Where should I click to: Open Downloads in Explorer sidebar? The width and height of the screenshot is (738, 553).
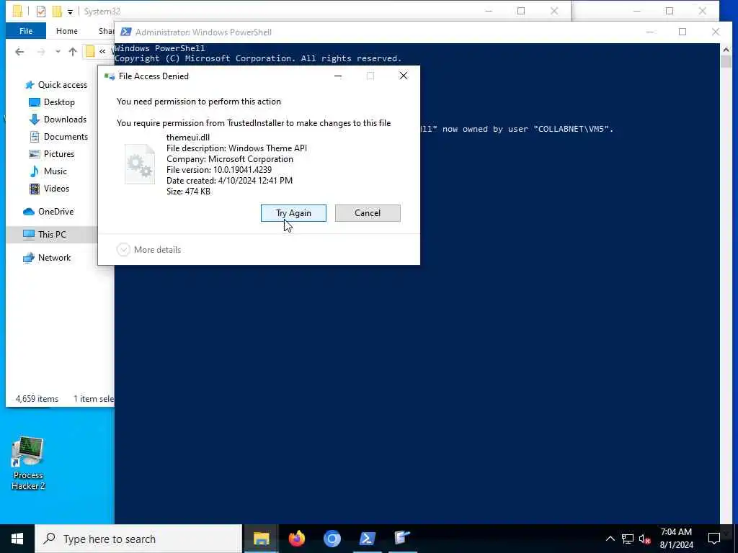click(58, 120)
